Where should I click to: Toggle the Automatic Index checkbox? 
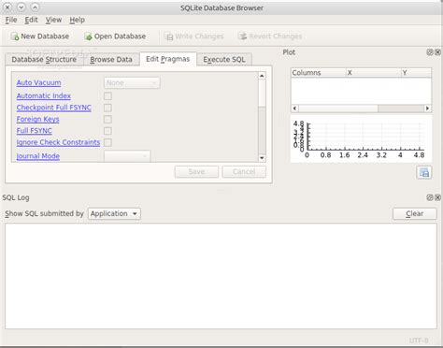click(107, 96)
